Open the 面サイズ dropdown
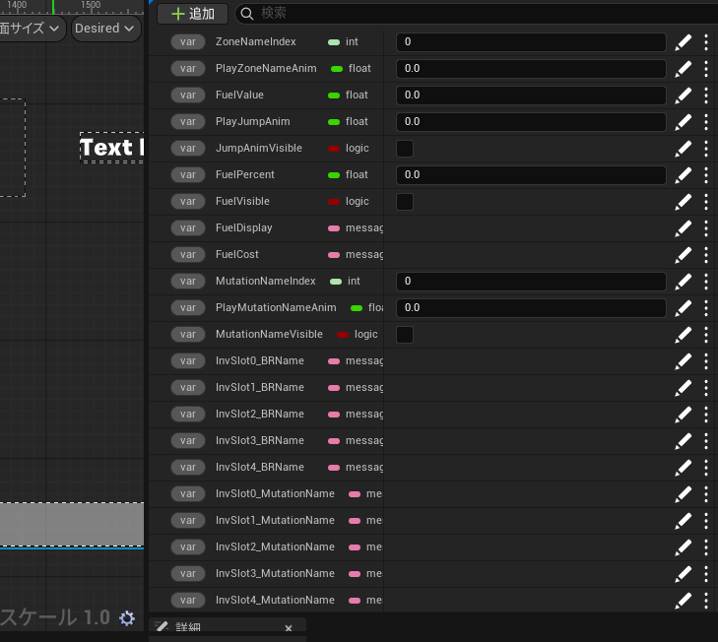Screen dimensions: 718x642 (31, 29)
